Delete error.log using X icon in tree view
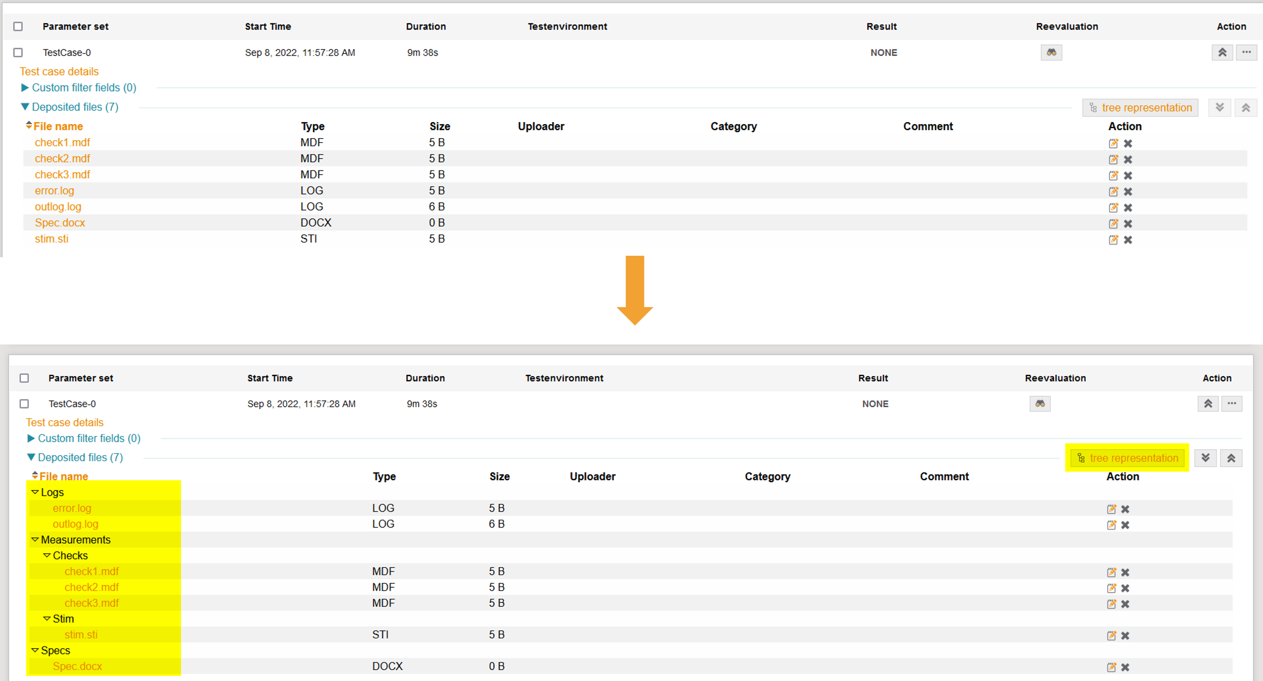Screen dimensions: 1263x681 (x=1125, y=509)
